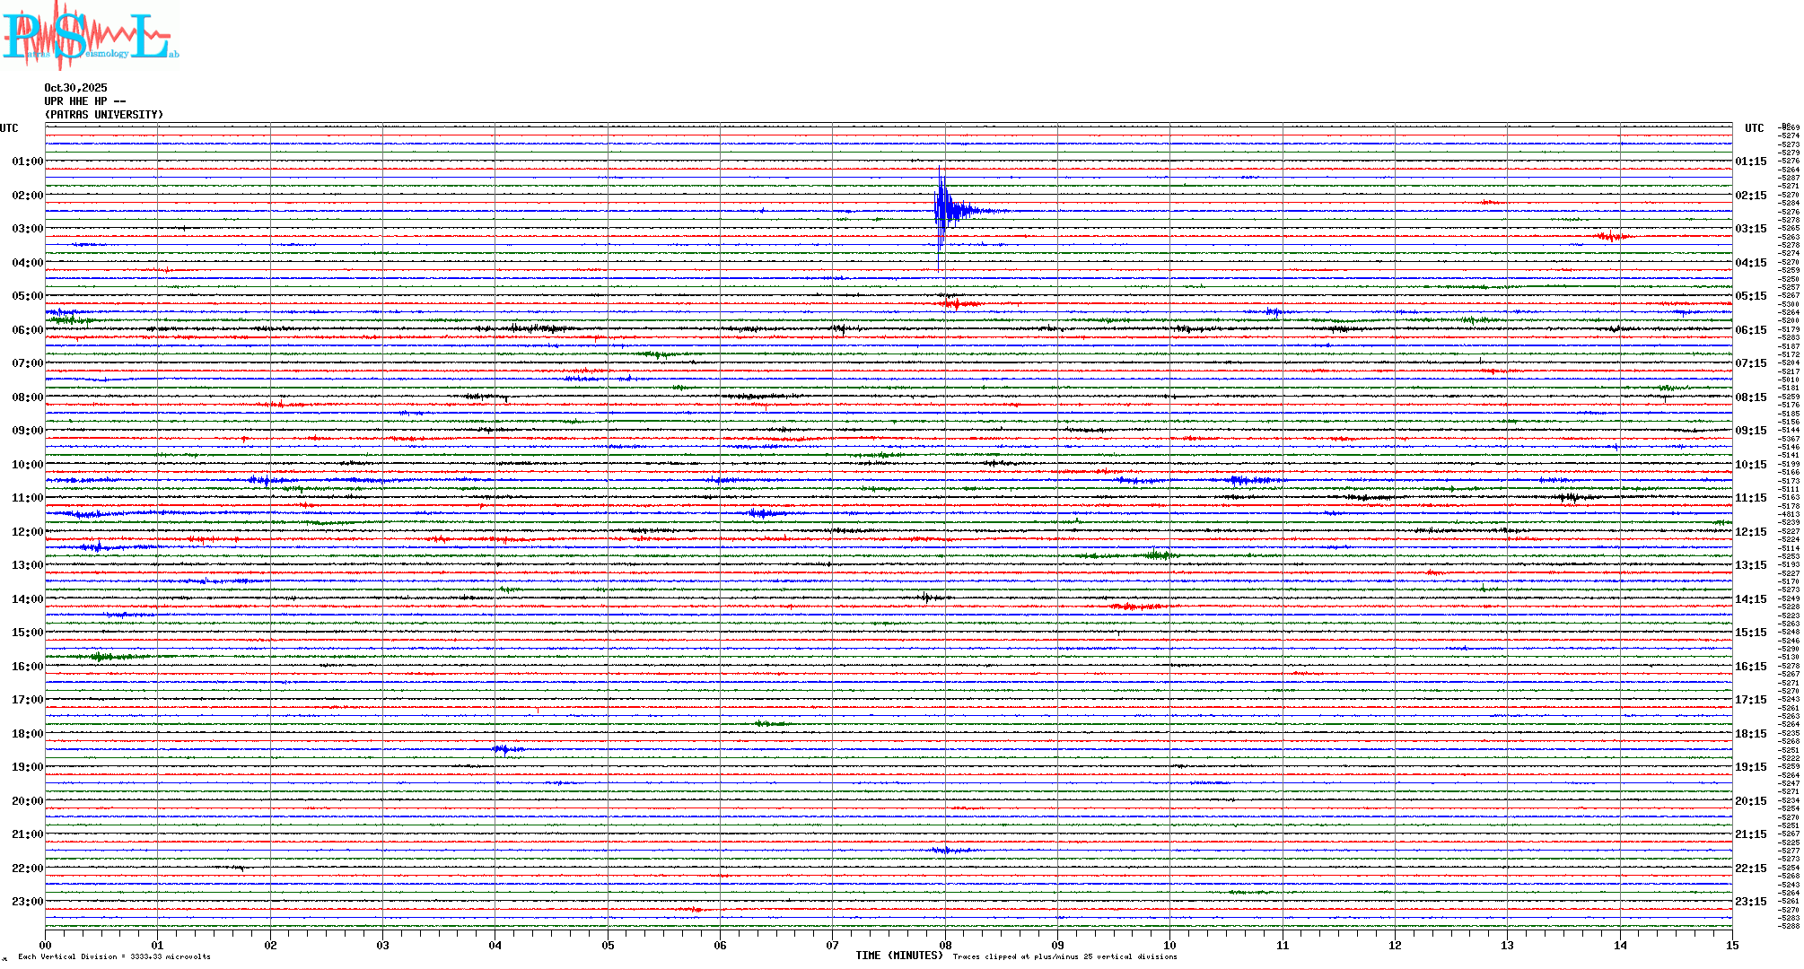Click the UTC label on the left side

point(9,128)
